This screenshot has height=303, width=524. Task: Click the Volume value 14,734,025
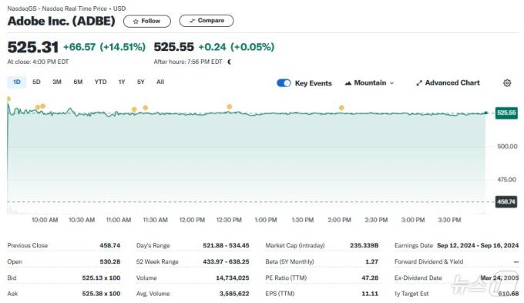[x=233, y=278]
